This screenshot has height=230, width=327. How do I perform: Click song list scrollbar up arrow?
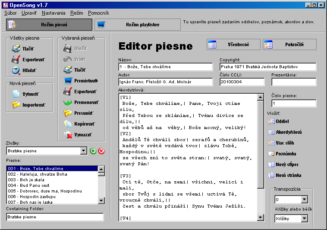[x=101, y=169]
